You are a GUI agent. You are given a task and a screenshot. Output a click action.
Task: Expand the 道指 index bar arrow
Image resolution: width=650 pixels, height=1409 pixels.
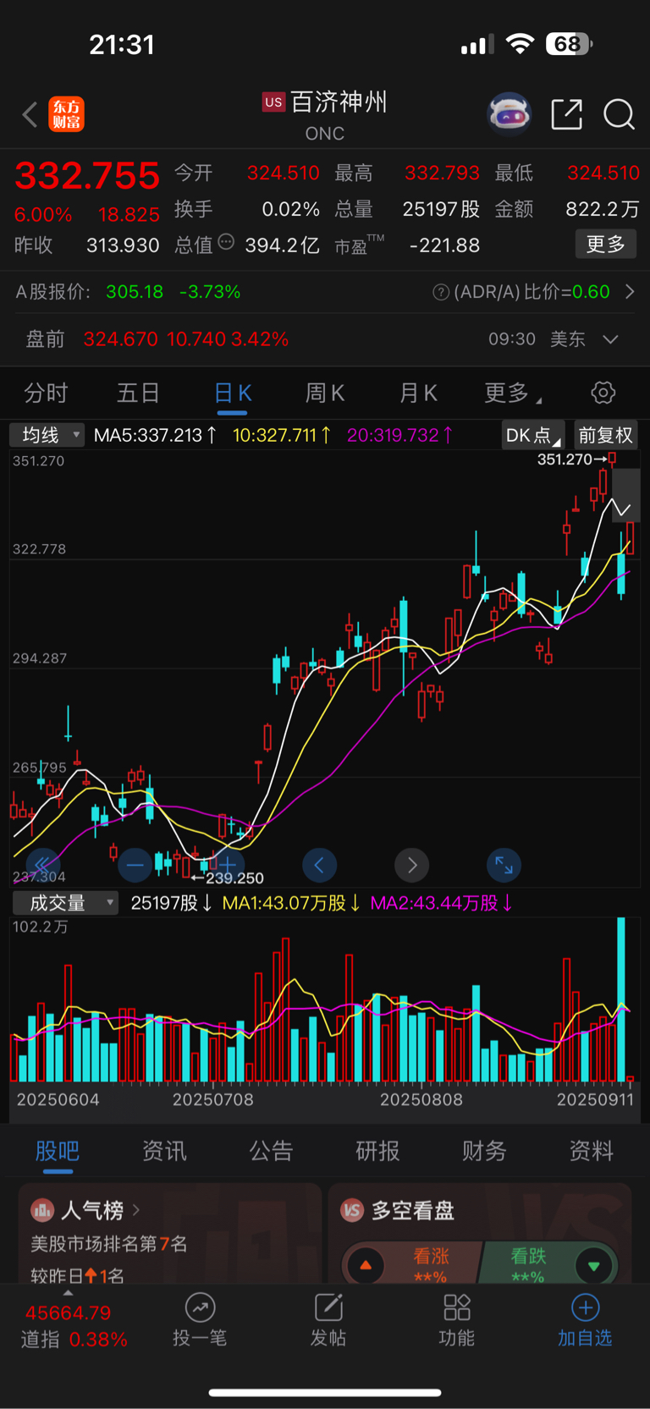tap(68, 1293)
